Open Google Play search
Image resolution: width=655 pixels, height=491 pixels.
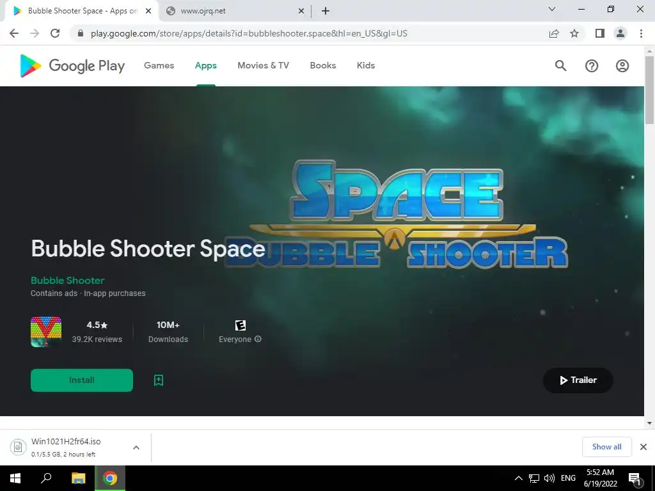pos(560,66)
